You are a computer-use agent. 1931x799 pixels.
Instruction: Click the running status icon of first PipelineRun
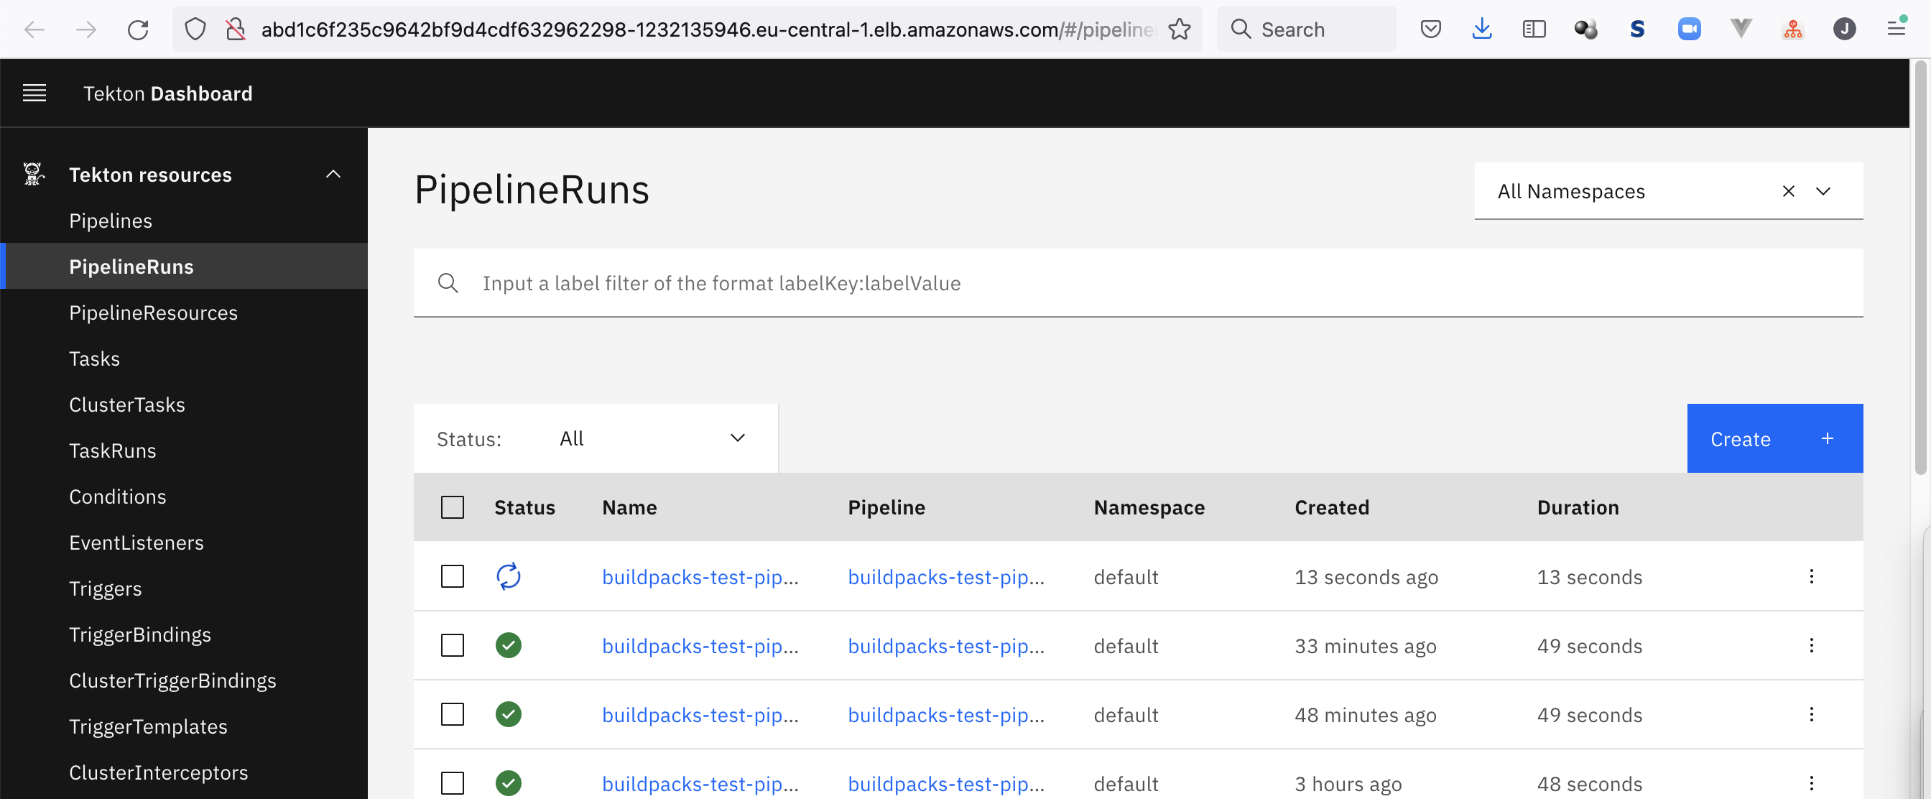tap(508, 576)
